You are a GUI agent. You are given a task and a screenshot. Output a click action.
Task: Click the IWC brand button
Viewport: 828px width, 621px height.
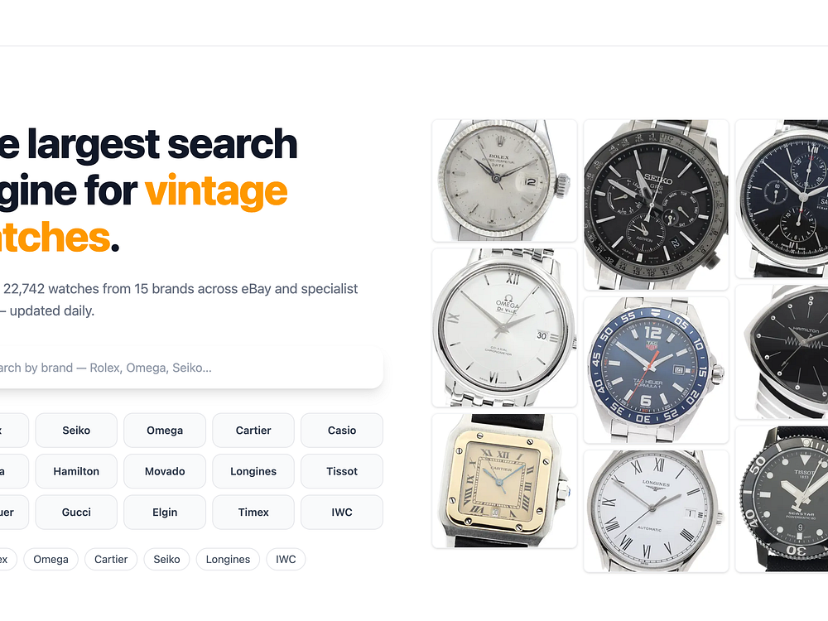coord(342,513)
